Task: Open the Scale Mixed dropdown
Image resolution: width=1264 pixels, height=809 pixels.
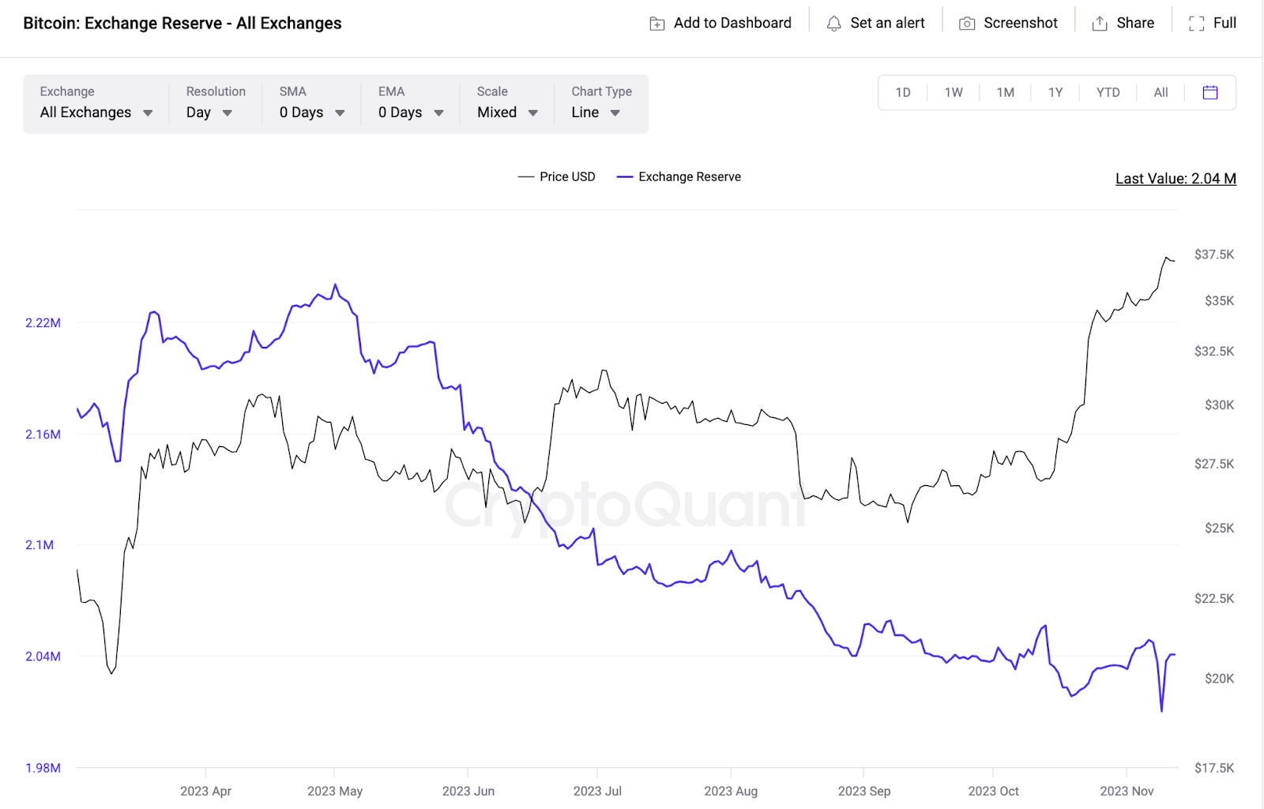Action: point(507,112)
